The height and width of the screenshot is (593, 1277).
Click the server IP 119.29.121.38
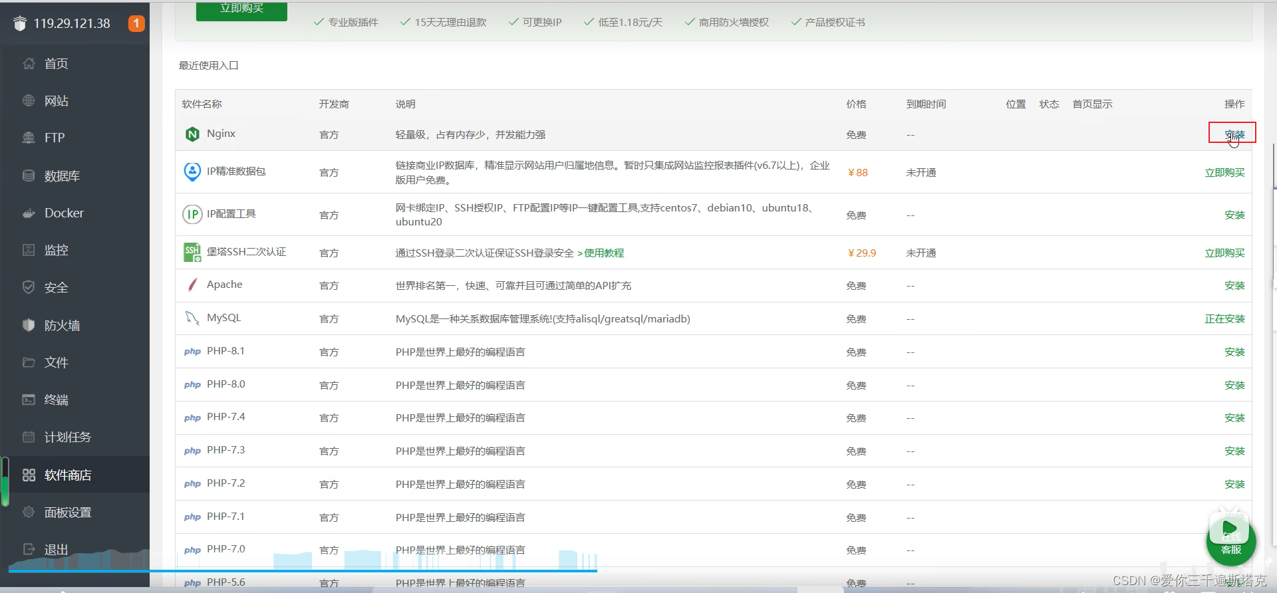pyautogui.click(x=72, y=23)
